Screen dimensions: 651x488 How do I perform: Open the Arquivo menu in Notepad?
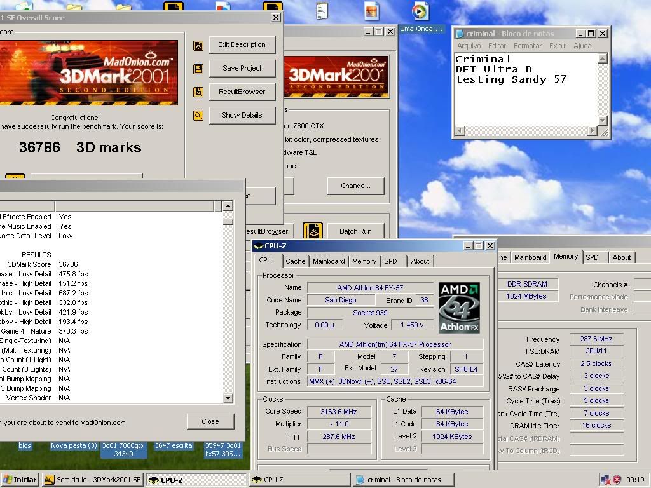click(469, 46)
